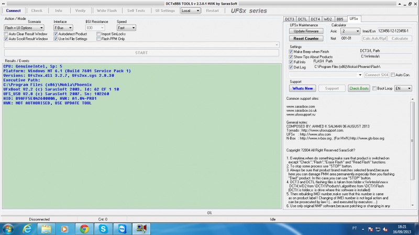Click the DCT3/L Path input field
The width and height of the screenshot is (419, 235).
pos(385,56)
